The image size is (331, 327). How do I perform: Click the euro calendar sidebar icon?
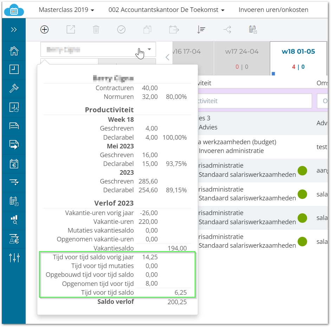(14, 163)
